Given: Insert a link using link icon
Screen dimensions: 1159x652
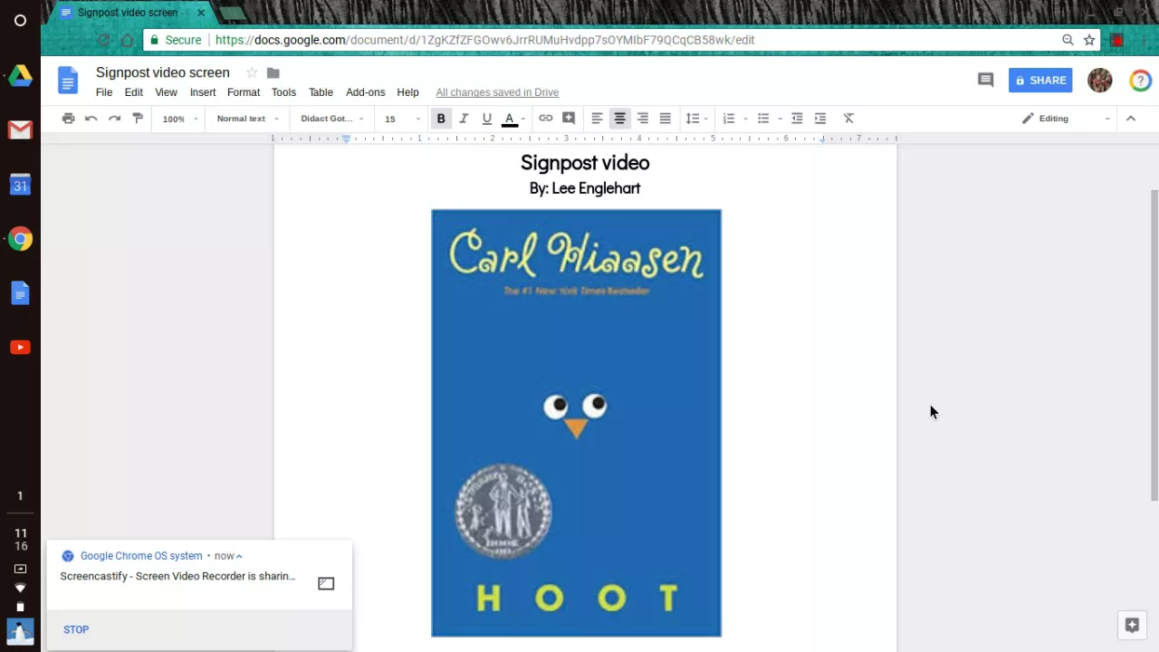Looking at the screenshot, I should pos(545,119).
